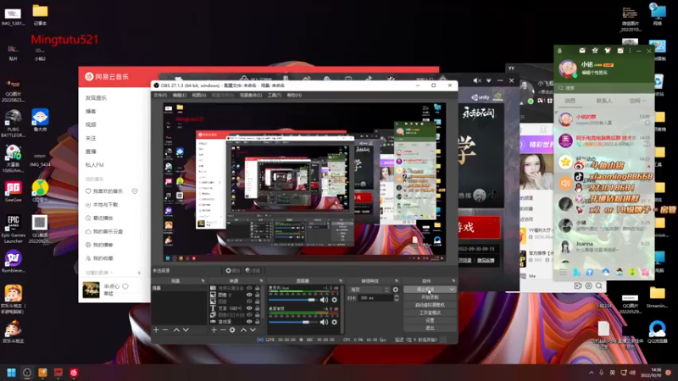Toggle lock on 文本 (GDI+) source

click(x=258, y=308)
